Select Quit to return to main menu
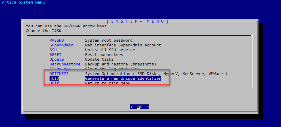Image resolution: width=281 pixels, height=127 pixels. 54,83
